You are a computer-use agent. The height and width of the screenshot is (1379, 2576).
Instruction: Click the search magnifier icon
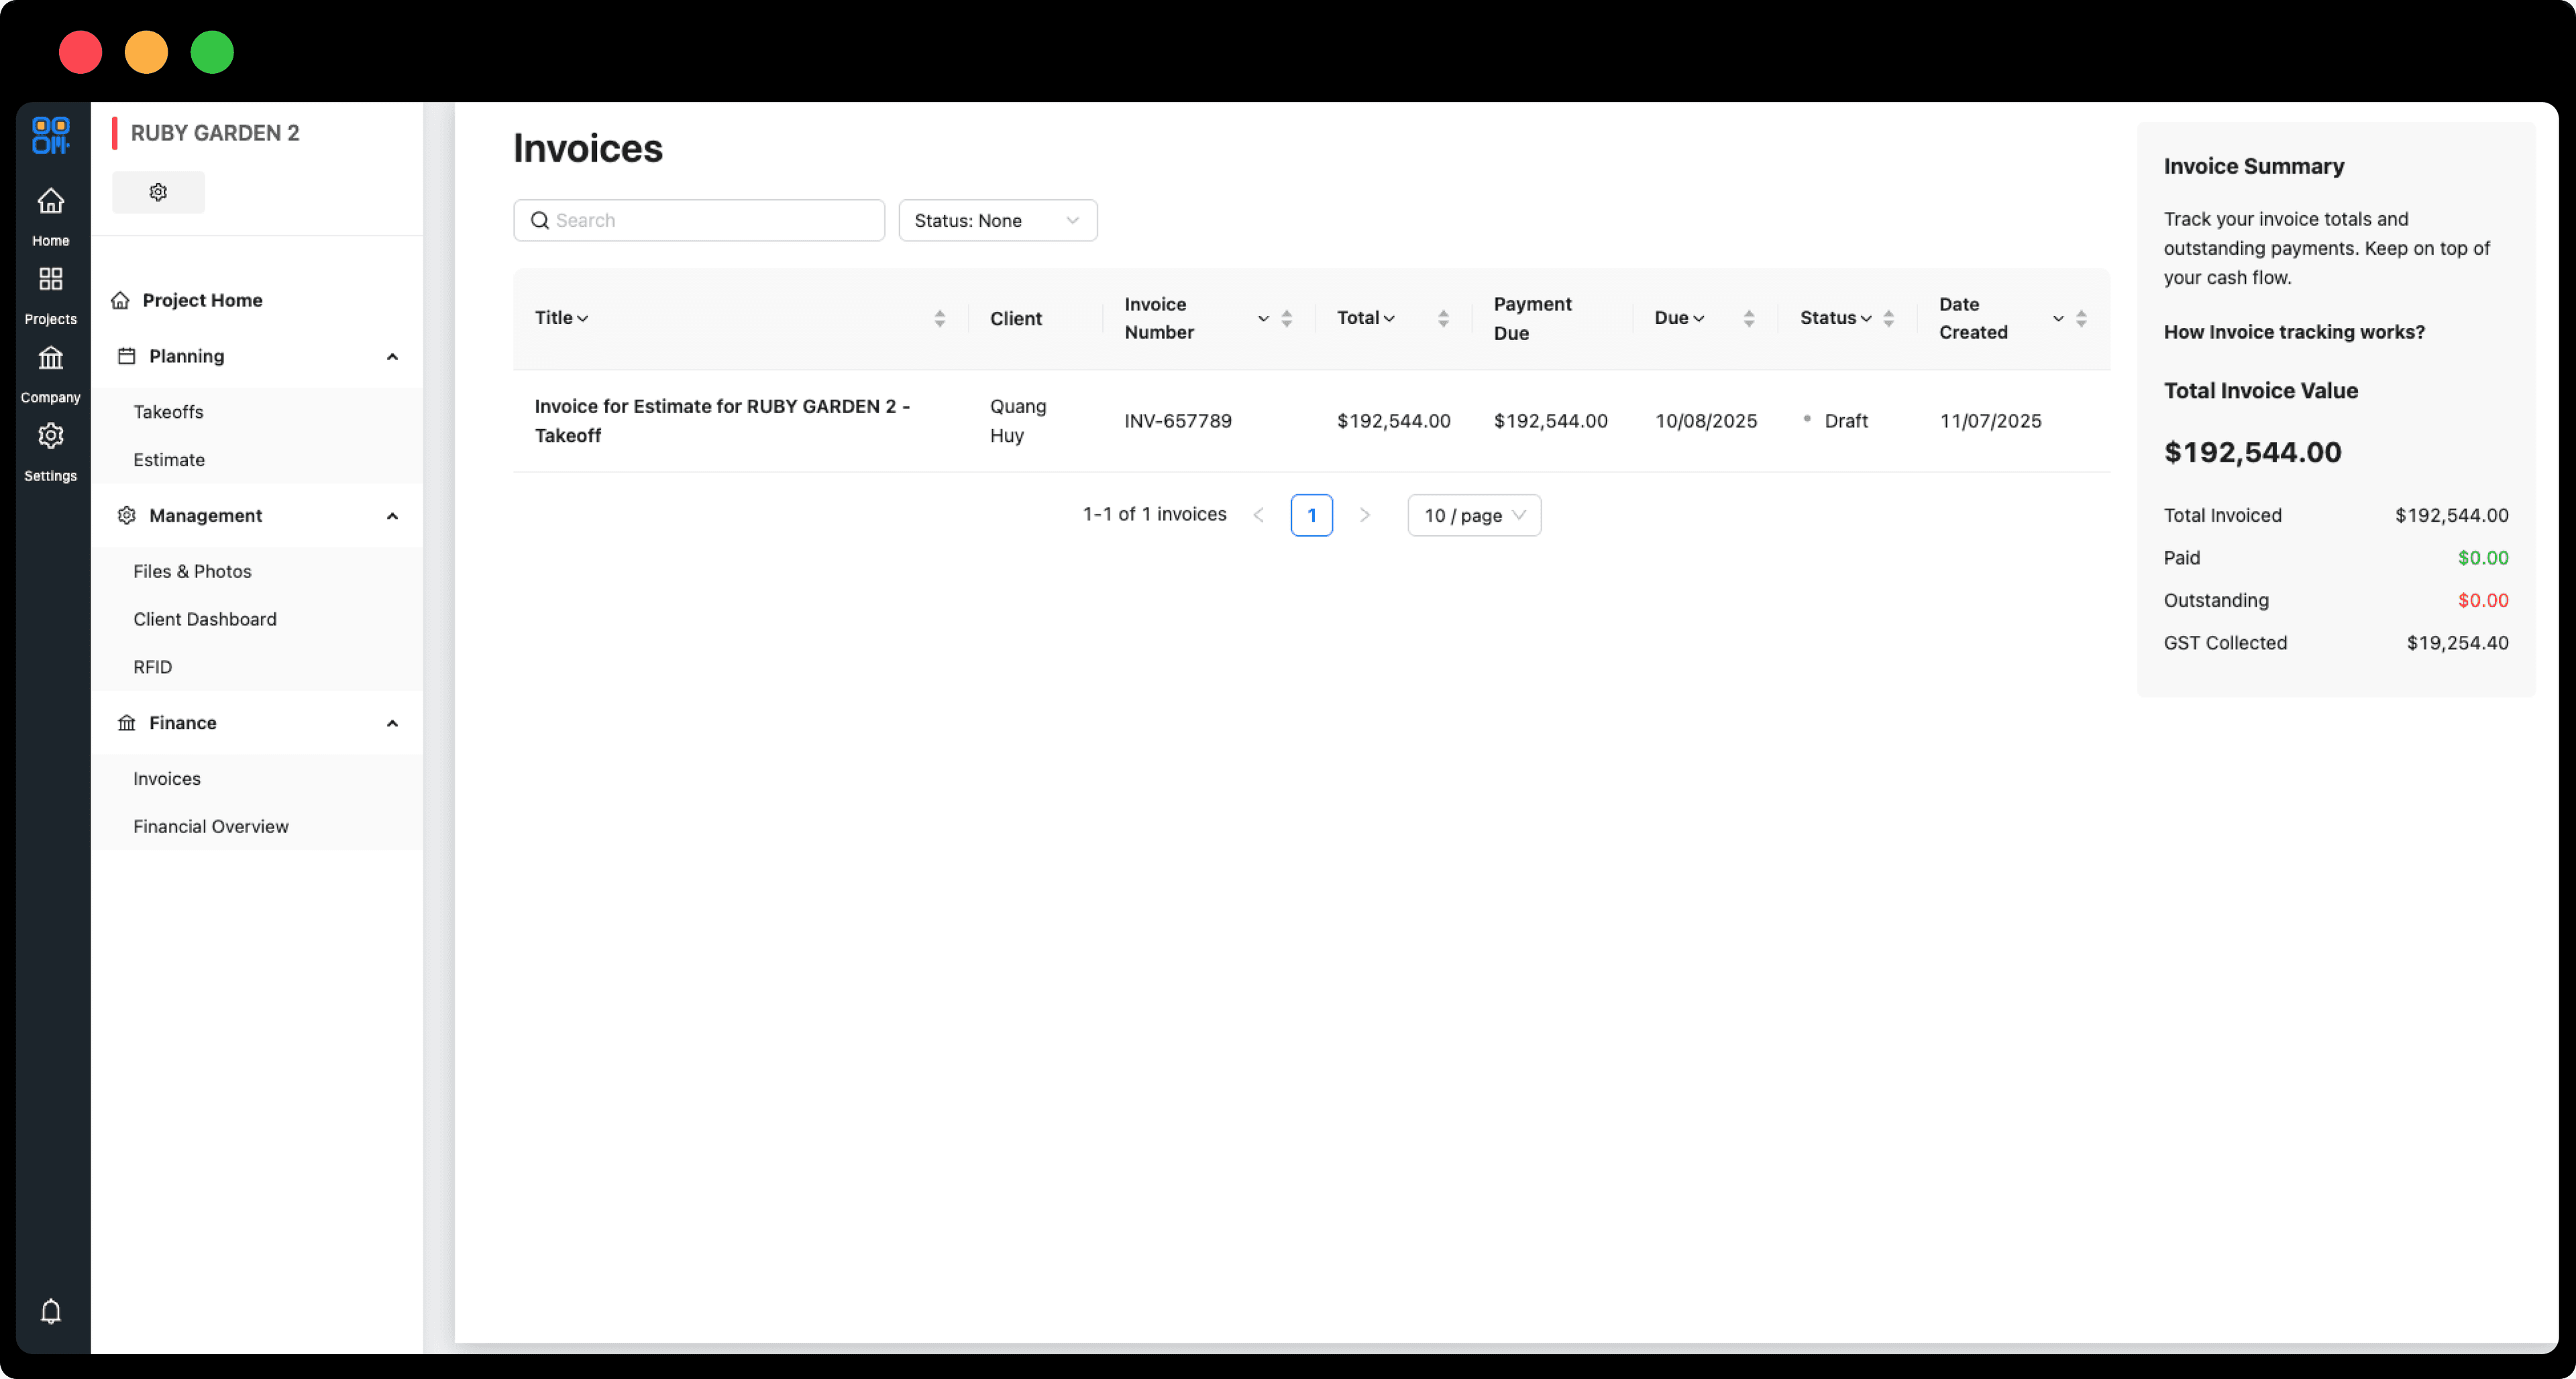(x=539, y=220)
